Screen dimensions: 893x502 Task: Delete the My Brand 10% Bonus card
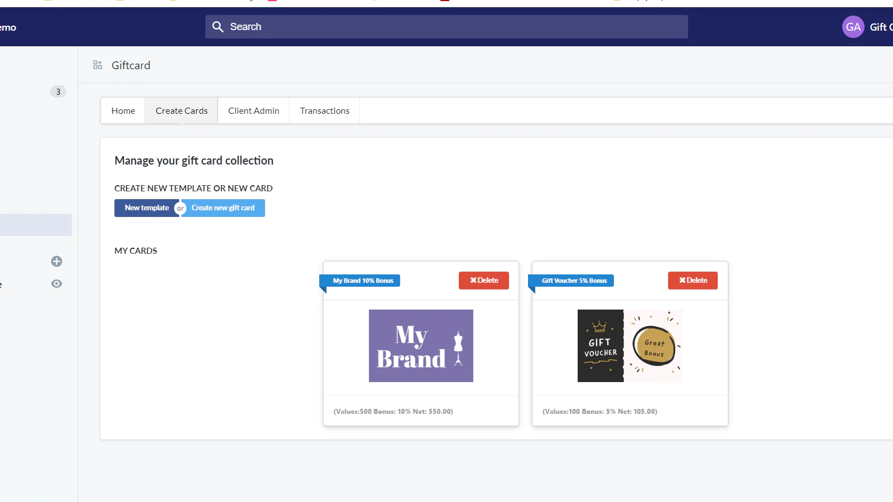point(483,281)
